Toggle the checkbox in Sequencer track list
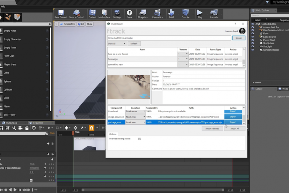The width and height of the screenshot is (289, 193). [31, 180]
